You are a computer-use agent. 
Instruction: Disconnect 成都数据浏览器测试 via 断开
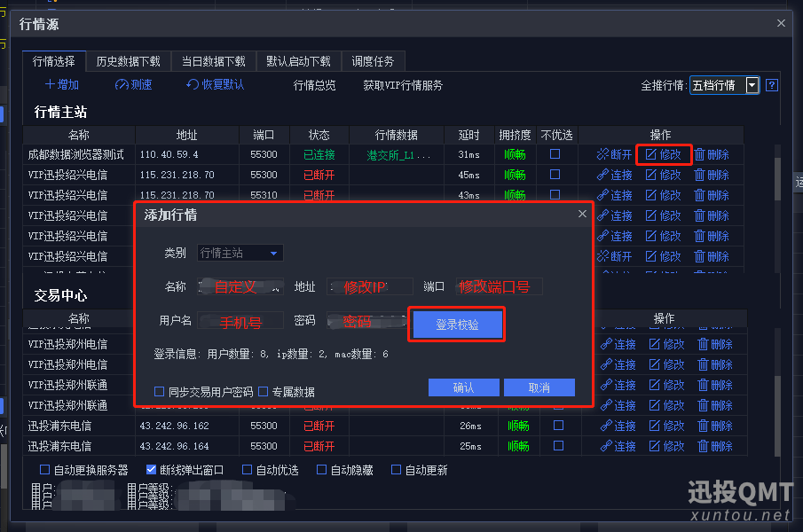click(615, 154)
